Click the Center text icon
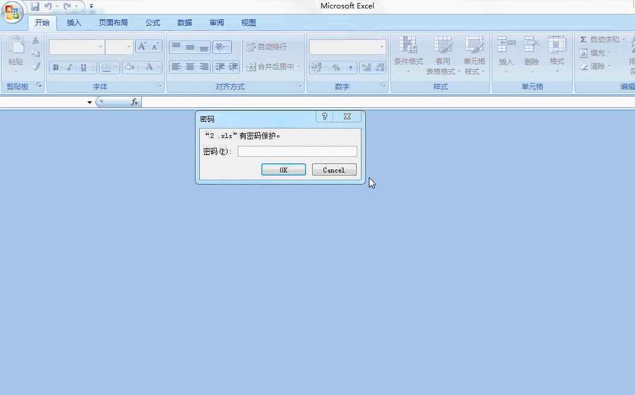The image size is (635, 395). (190, 67)
